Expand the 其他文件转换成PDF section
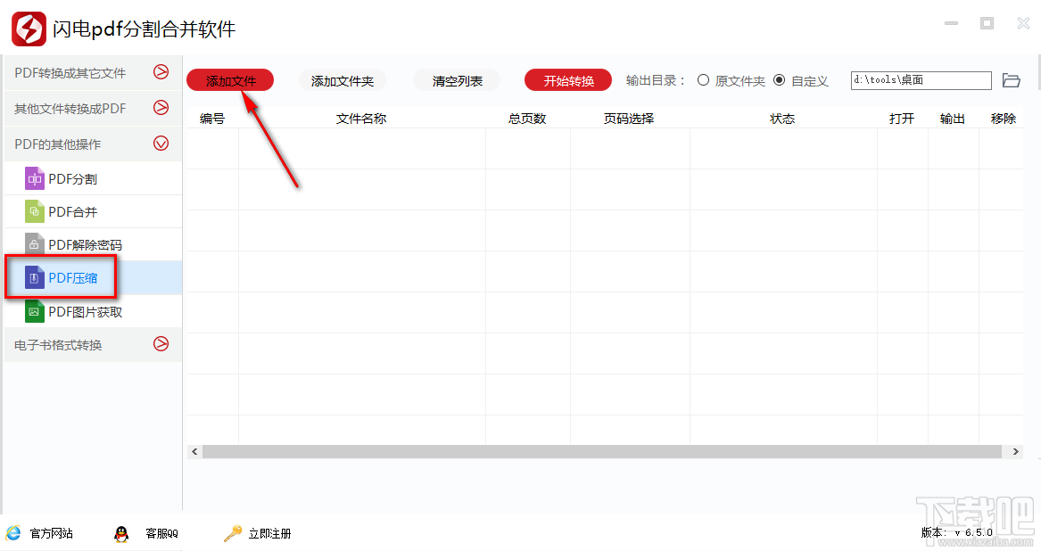This screenshot has height=551, width=1041. [93, 108]
